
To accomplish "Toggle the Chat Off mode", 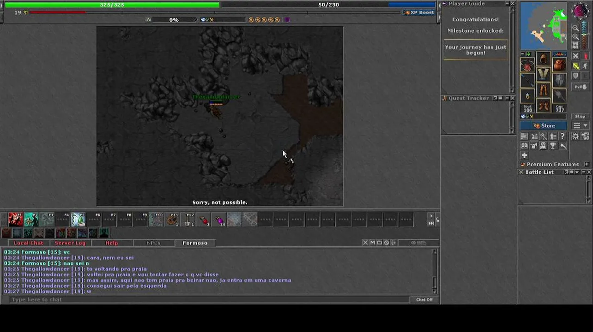I will tap(424, 300).
